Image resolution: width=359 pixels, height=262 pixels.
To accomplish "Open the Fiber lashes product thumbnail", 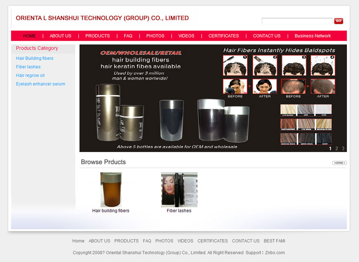I will pyautogui.click(x=179, y=190).
